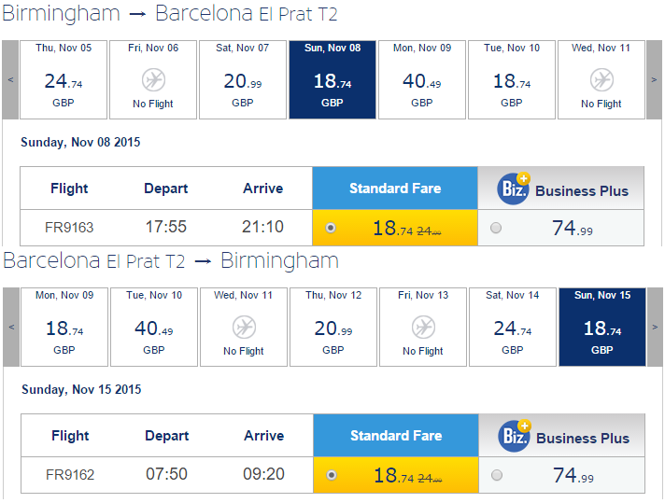Viewport: 665px width, 503px height.
Task: Click the No Flight plane icon for return Wed, Nov 11
Action: (244, 328)
